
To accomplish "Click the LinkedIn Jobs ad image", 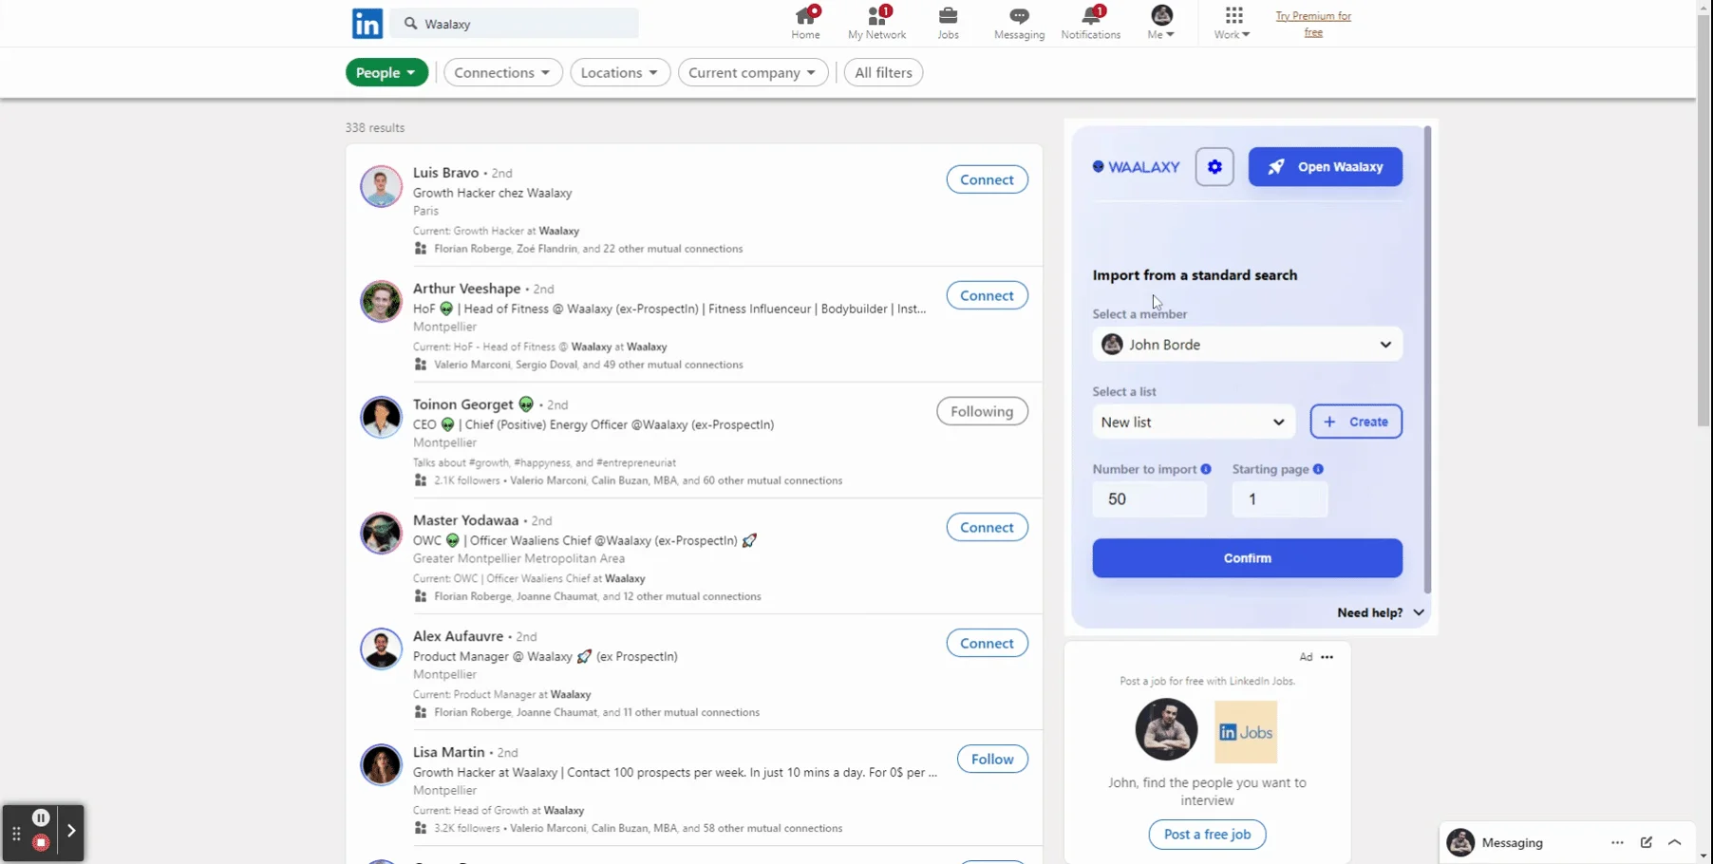I will pyautogui.click(x=1246, y=732).
